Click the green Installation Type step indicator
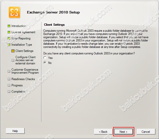This screenshot has height=139, width=159. pos(9,45)
